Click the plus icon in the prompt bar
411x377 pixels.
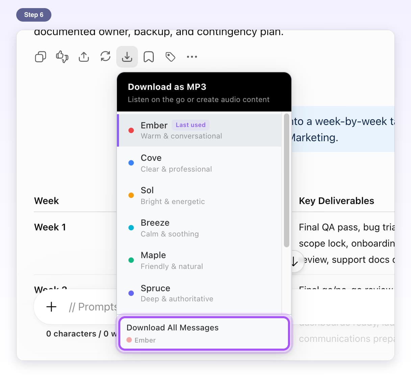coord(51,307)
